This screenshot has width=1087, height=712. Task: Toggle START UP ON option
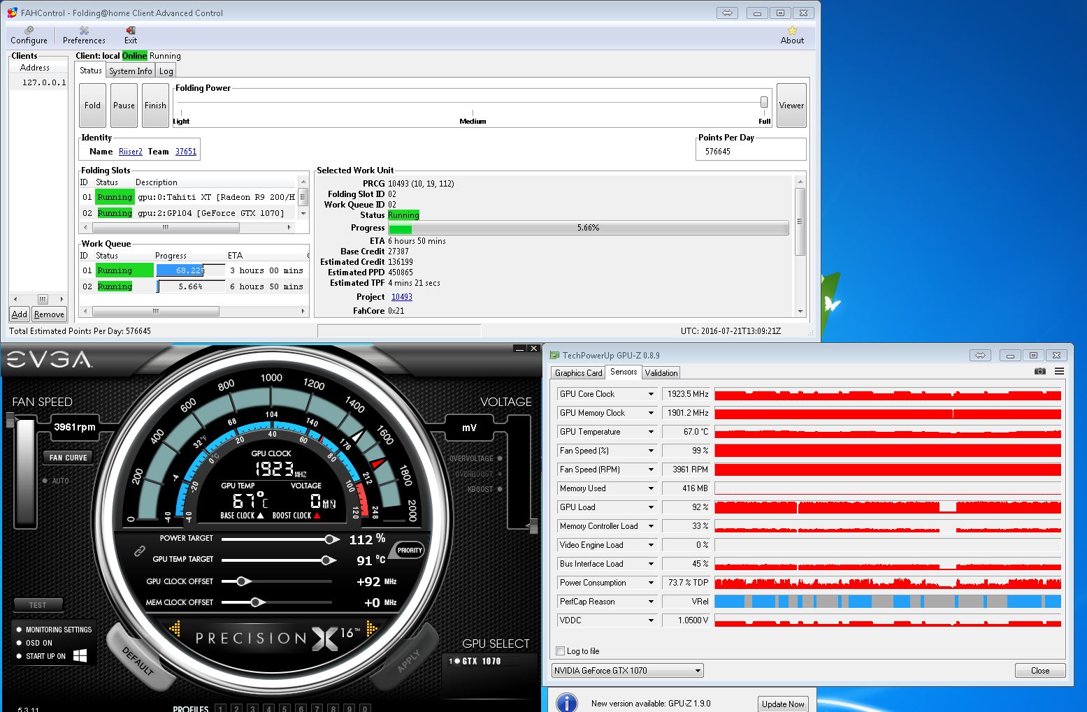[x=41, y=656]
